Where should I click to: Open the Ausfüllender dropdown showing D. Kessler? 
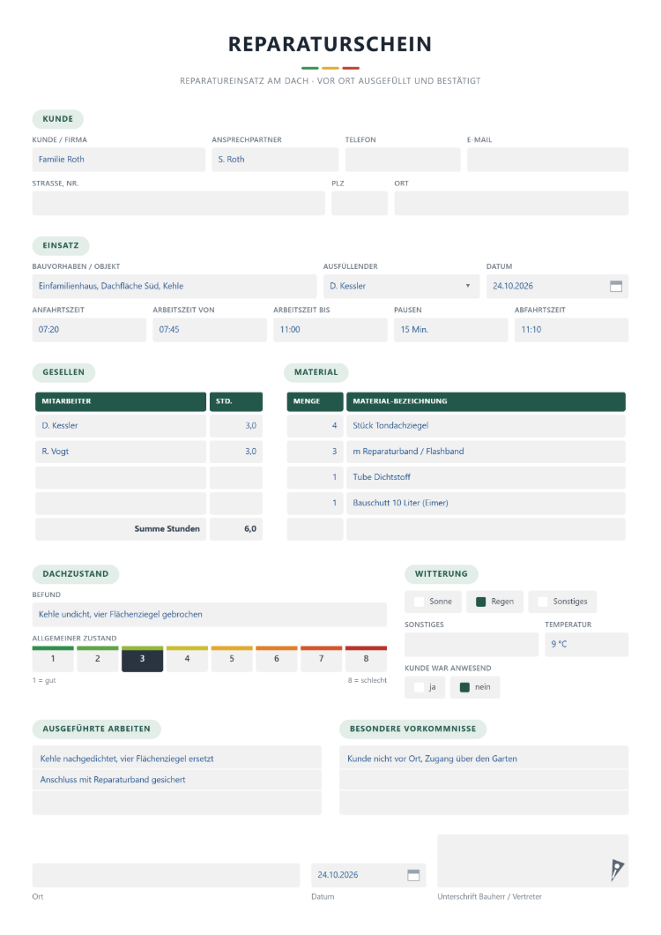[401, 286]
